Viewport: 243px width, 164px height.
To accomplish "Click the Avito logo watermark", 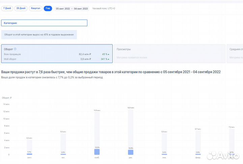I will pyautogui.click(x=224, y=155).
